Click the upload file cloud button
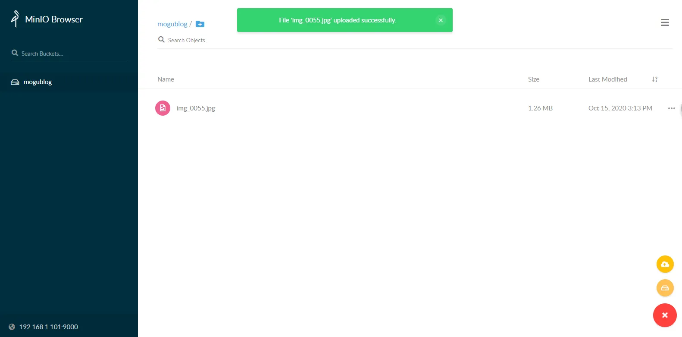682x337 pixels. point(665,264)
